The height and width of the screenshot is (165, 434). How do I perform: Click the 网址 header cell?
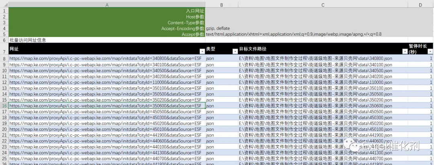[107, 49]
